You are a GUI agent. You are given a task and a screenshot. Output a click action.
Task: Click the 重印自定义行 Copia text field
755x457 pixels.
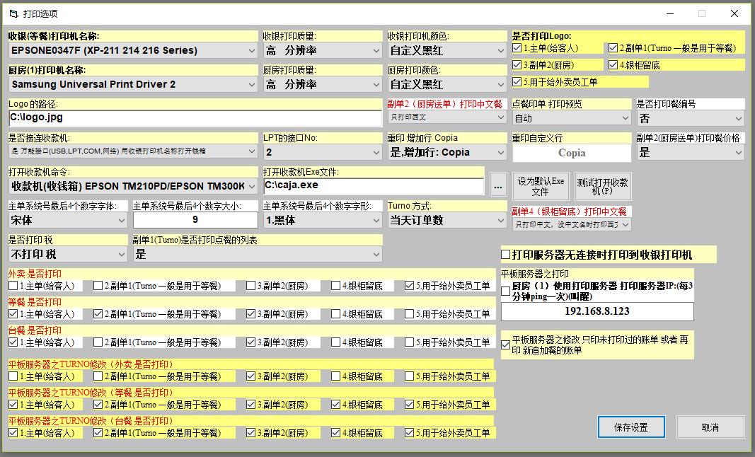572,153
